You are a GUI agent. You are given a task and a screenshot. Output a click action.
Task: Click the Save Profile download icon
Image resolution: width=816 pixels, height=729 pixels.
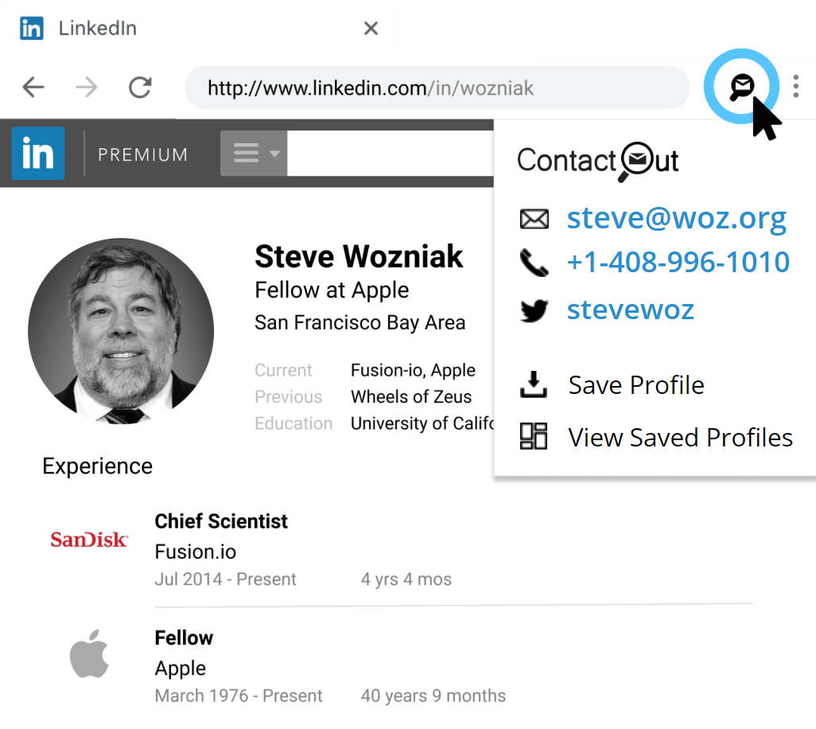(x=534, y=385)
